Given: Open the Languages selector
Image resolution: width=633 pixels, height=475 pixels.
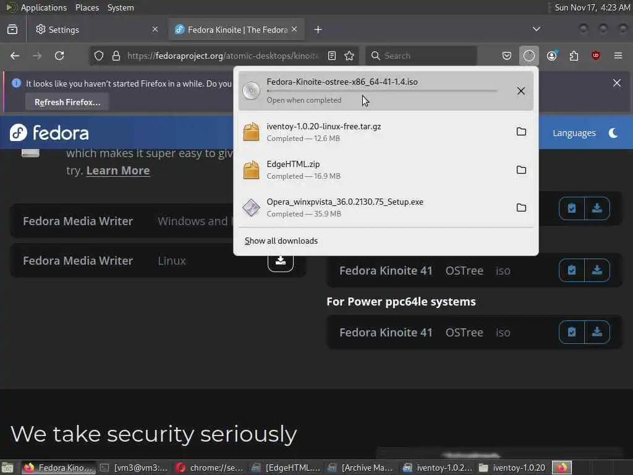Looking at the screenshot, I should point(574,133).
